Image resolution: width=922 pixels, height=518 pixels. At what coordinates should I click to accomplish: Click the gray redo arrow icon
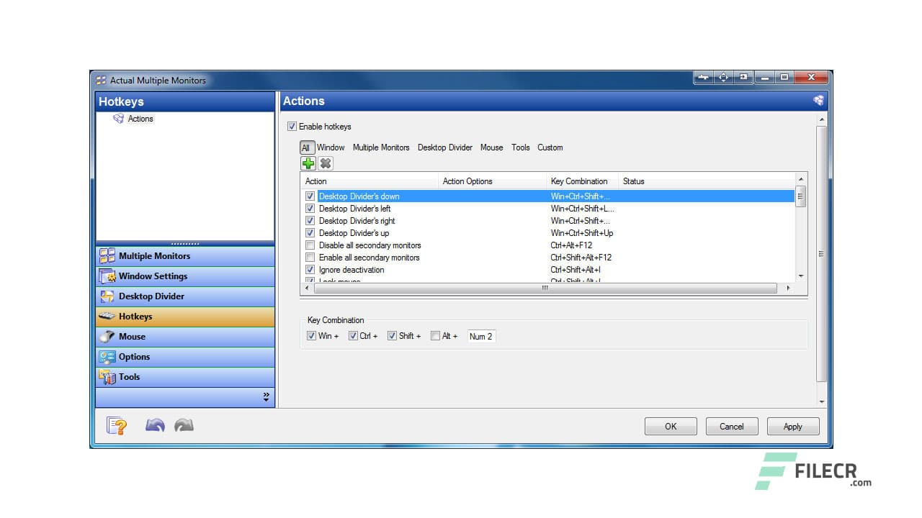tap(184, 426)
